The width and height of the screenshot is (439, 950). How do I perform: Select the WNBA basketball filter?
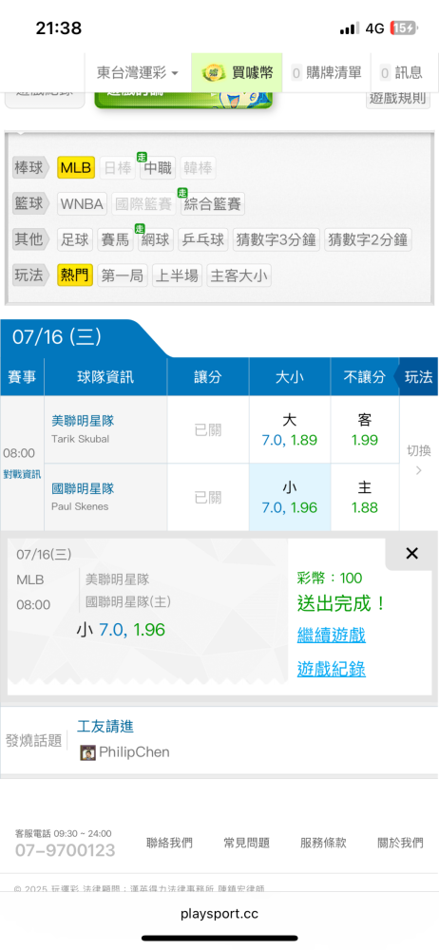pos(83,204)
